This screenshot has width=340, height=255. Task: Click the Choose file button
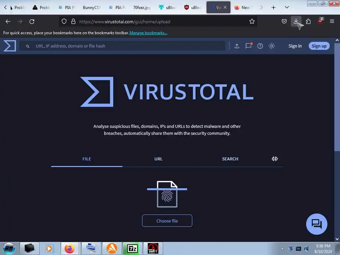[x=167, y=221]
